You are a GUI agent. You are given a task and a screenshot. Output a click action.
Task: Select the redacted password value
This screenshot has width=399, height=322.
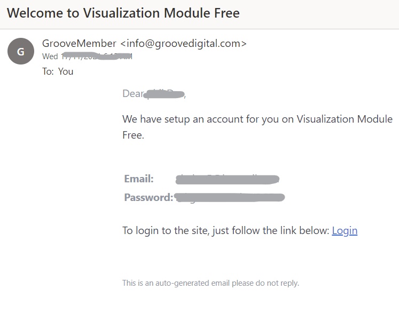click(x=230, y=197)
